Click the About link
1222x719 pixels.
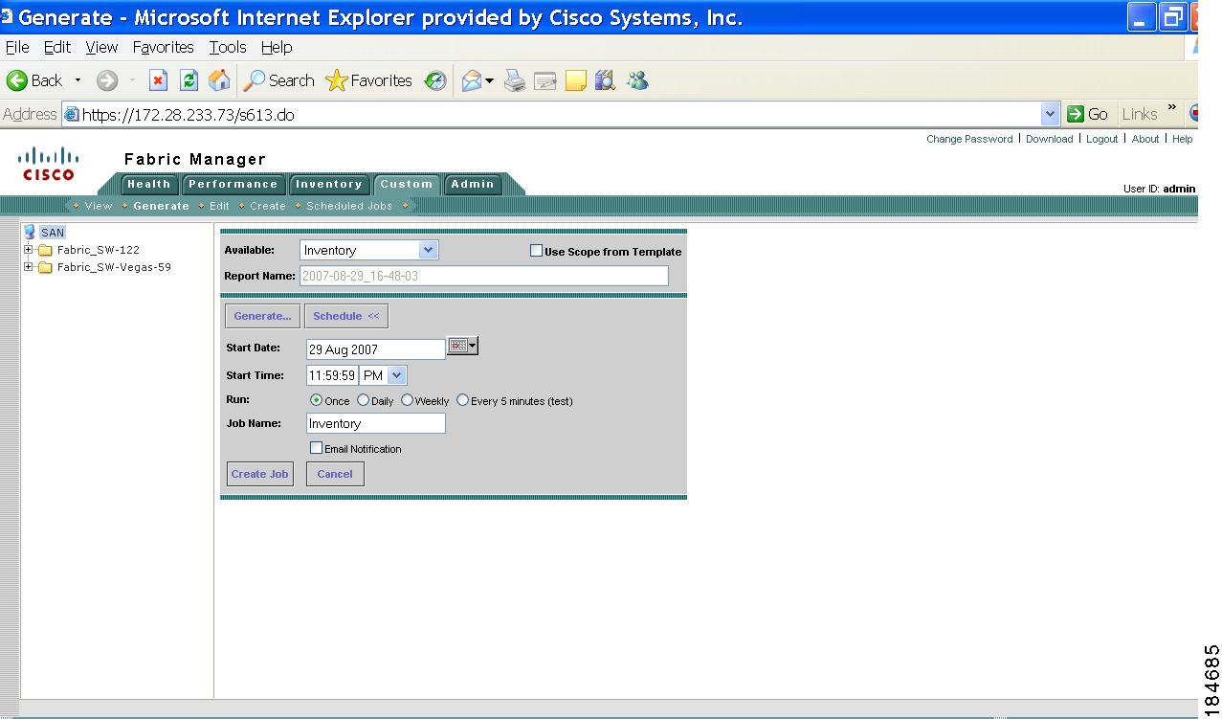click(x=1145, y=139)
